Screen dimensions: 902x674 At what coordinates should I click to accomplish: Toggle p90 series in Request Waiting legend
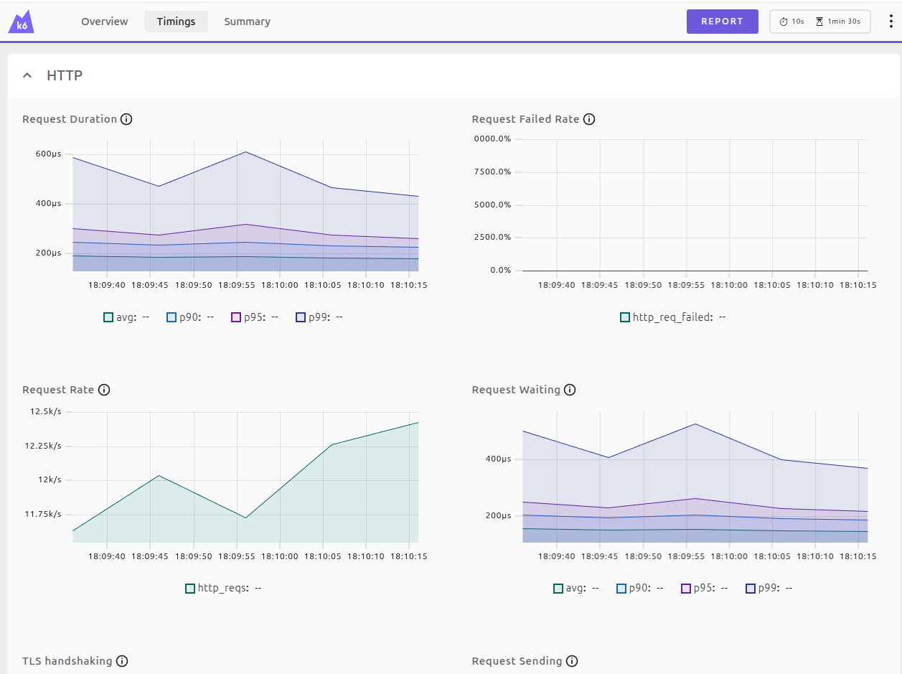(x=640, y=589)
